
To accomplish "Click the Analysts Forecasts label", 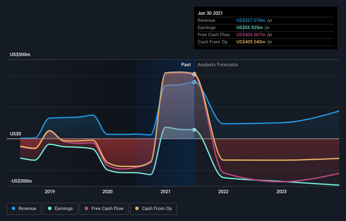I will [x=217, y=65].
